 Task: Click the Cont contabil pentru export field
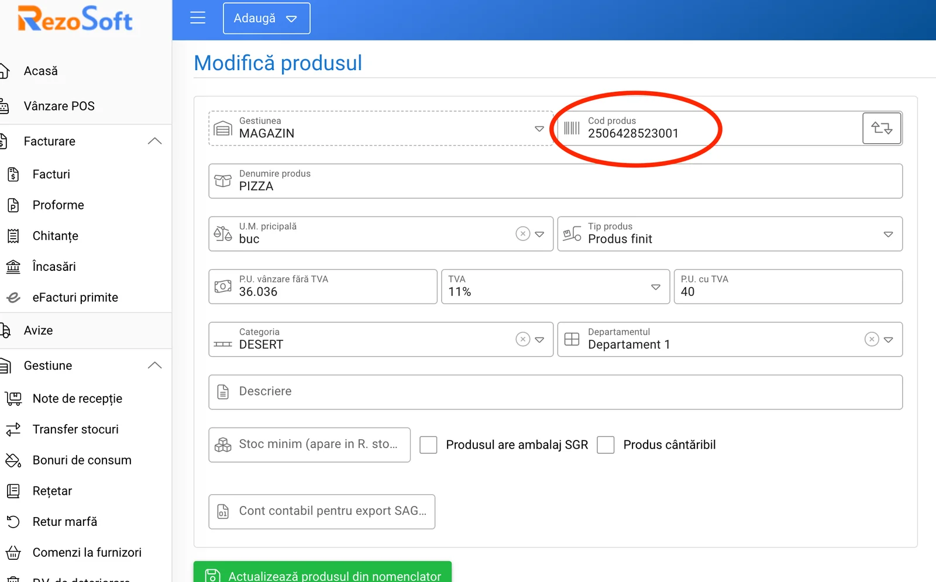[x=322, y=512]
